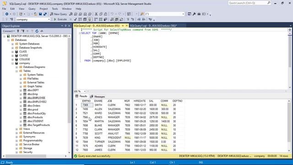Click the Copy toolbar icon
The height and width of the screenshot is (165, 293).
click(101, 14)
